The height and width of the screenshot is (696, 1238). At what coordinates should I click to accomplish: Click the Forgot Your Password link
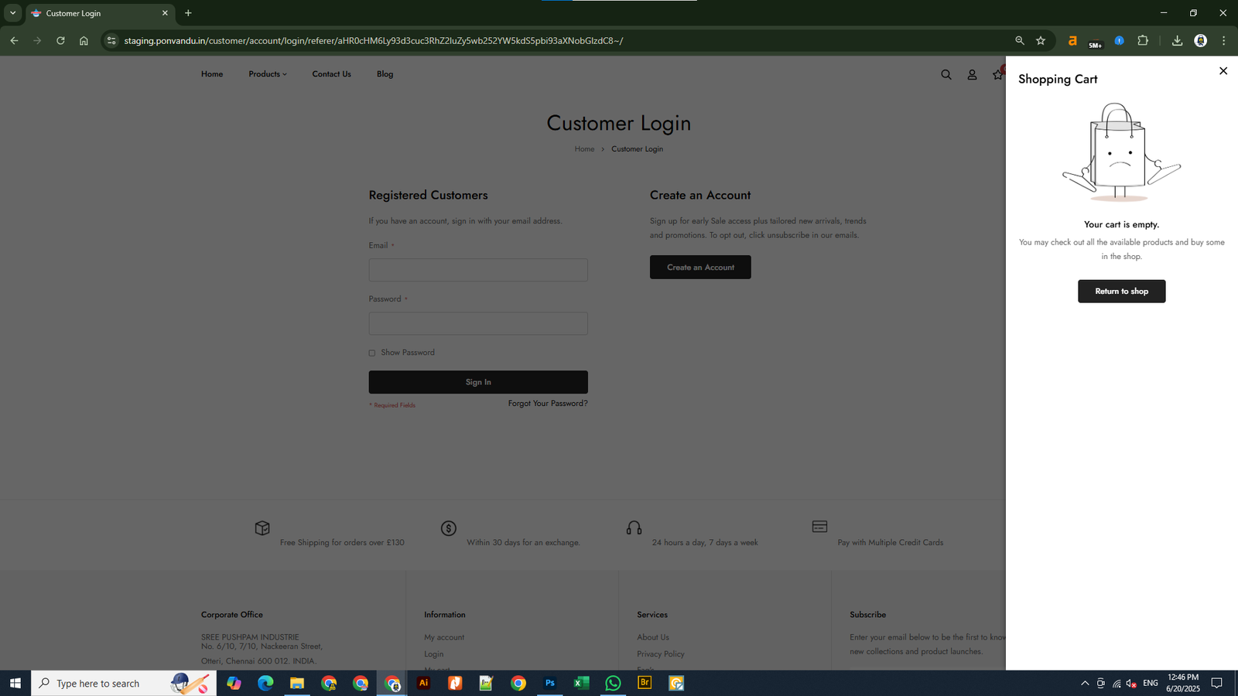pyautogui.click(x=547, y=404)
